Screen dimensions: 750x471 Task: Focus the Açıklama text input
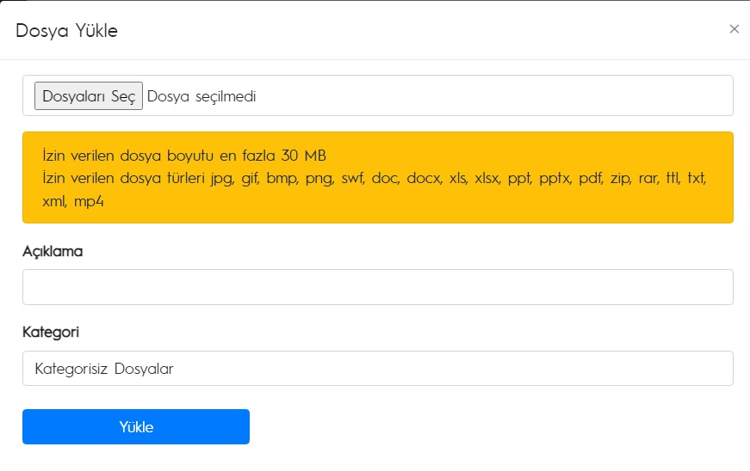tap(378, 287)
